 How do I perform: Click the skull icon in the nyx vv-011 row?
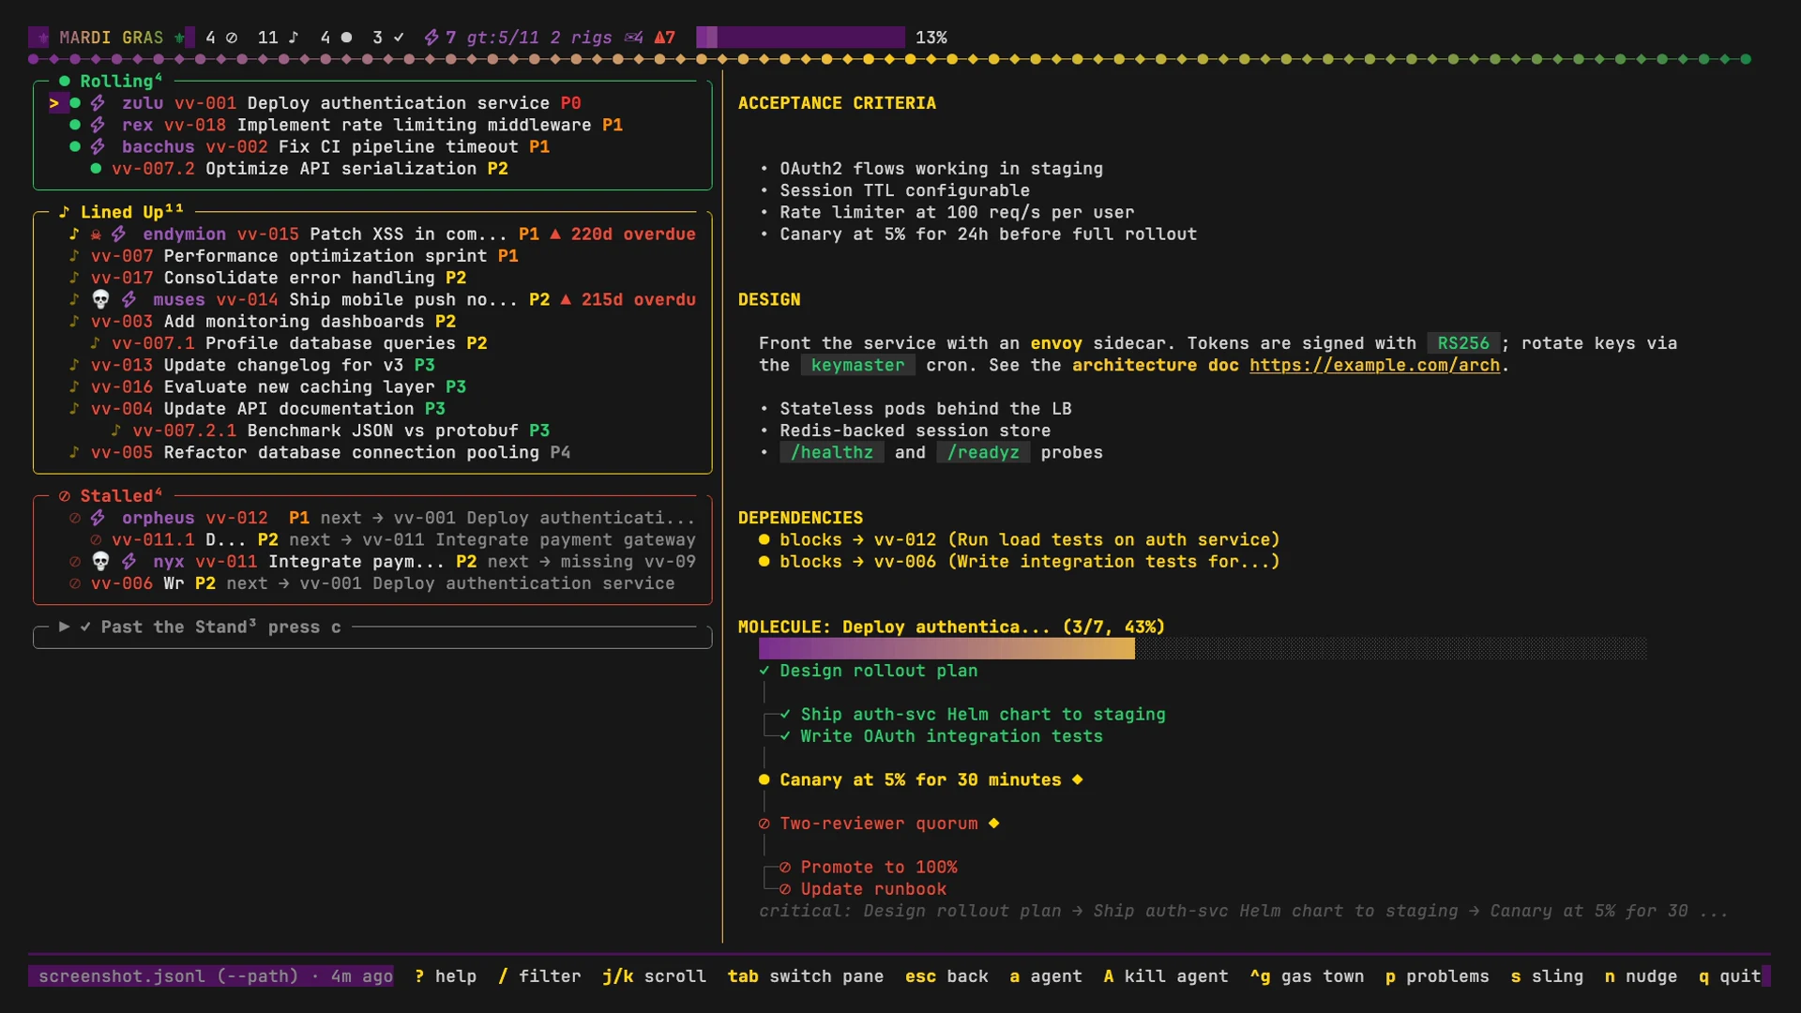100,561
